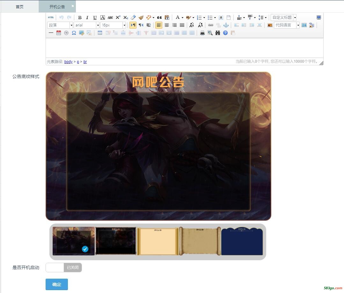
Task: Expand ordered list style dropdown
Action: [x=204, y=18]
